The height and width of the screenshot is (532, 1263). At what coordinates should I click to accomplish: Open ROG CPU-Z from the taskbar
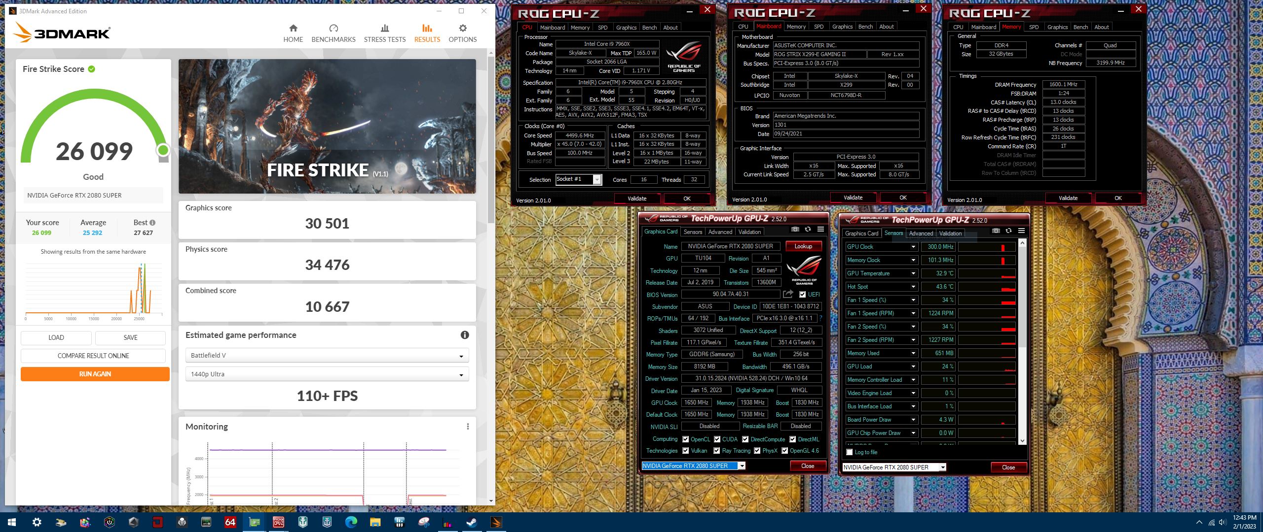click(x=278, y=522)
